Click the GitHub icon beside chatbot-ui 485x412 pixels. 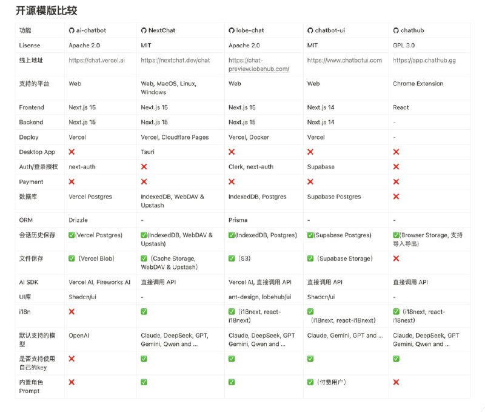(310, 30)
